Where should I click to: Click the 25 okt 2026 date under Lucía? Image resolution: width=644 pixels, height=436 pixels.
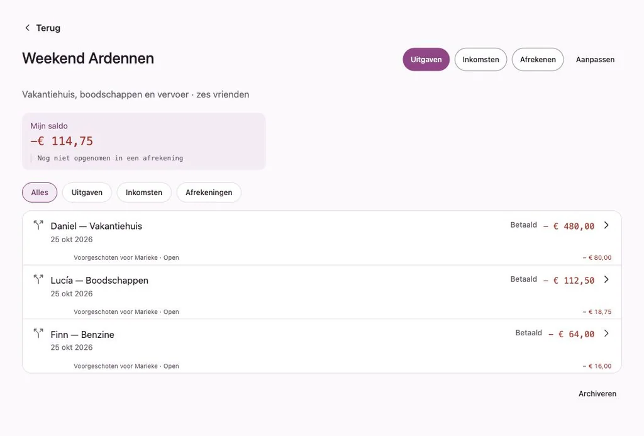pyautogui.click(x=72, y=294)
